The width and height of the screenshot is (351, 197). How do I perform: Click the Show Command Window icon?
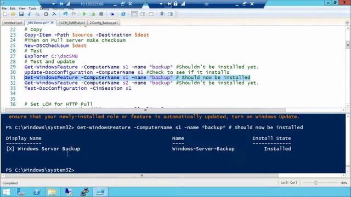click(x=162, y=14)
